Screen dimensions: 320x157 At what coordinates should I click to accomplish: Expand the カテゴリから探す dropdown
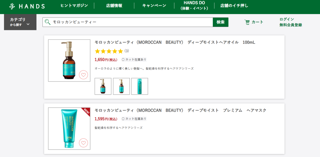(20, 22)
